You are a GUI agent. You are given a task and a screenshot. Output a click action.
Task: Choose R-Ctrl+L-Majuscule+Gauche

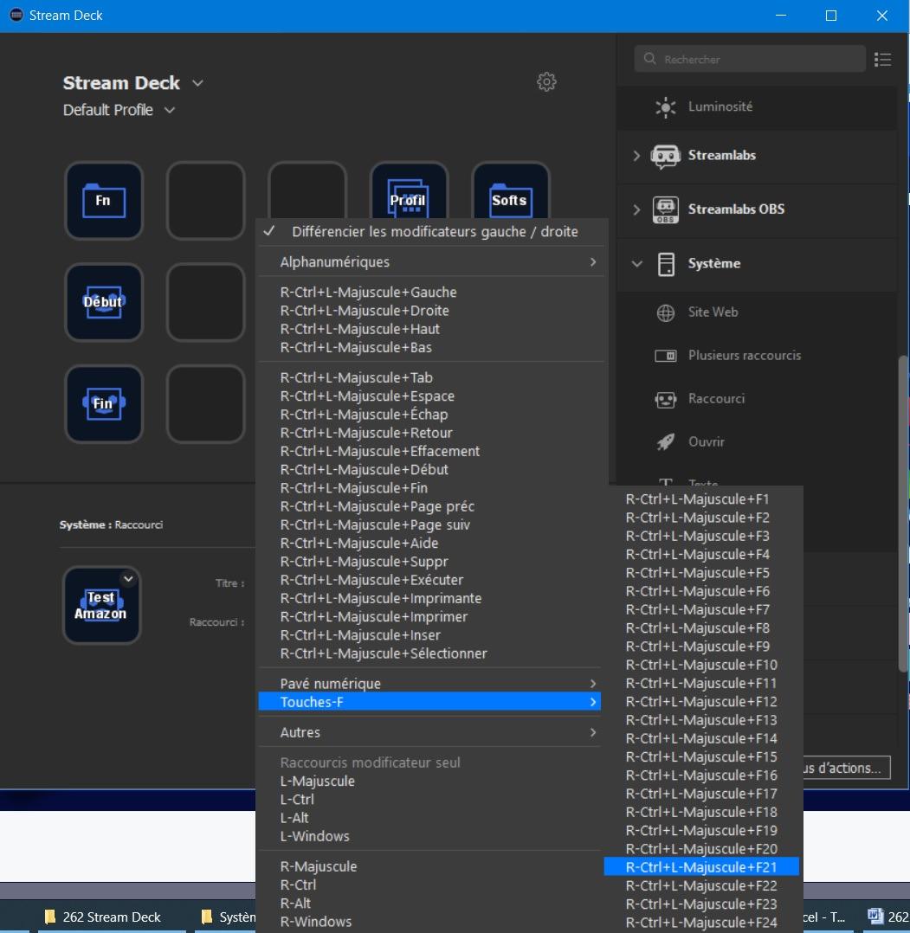429,293
